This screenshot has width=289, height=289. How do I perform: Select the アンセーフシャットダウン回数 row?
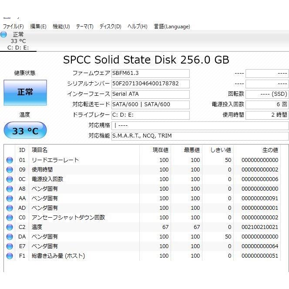(142, 218)
